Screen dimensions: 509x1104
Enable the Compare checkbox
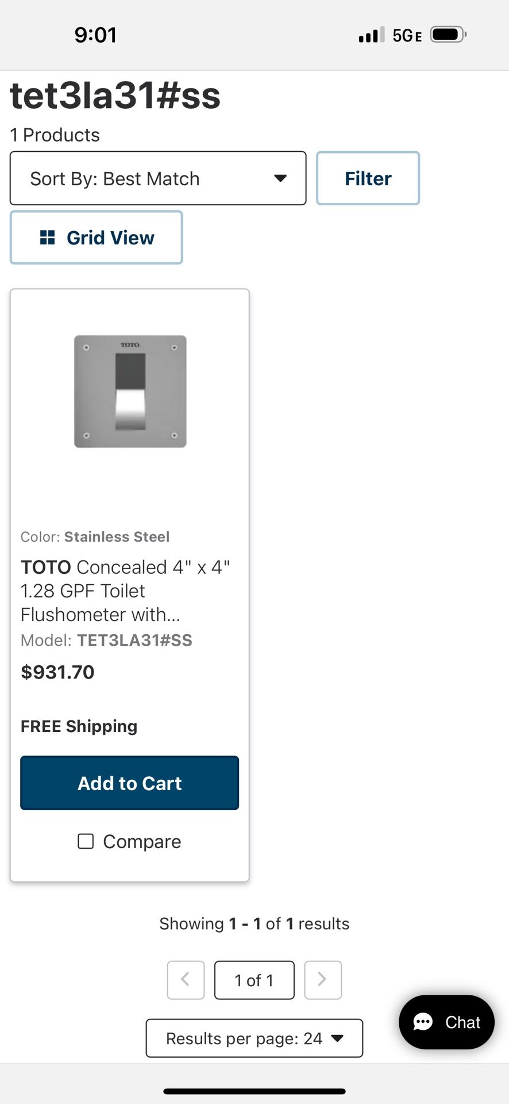coord(85,841)
